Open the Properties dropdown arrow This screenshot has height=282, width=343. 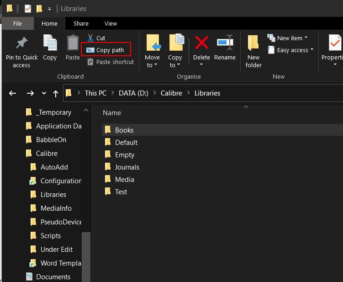335,64
